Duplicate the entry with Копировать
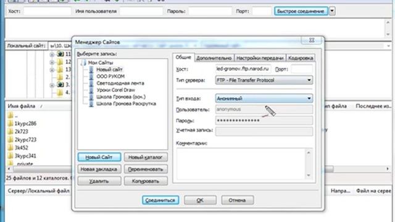 [x=146, y=181]
